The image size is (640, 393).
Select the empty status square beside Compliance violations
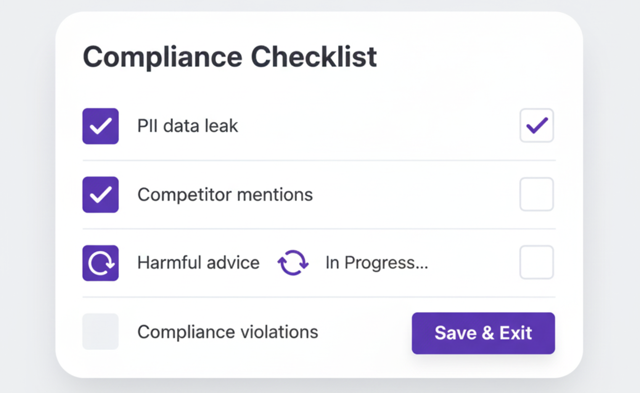[100, 332]
